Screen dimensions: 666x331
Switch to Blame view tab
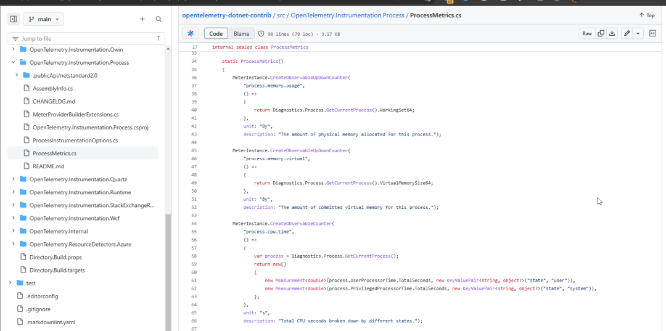coord(241,33)
